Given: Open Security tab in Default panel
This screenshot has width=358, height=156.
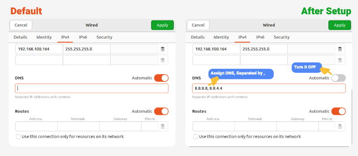Looking at the screenshot, I should 105,37.
